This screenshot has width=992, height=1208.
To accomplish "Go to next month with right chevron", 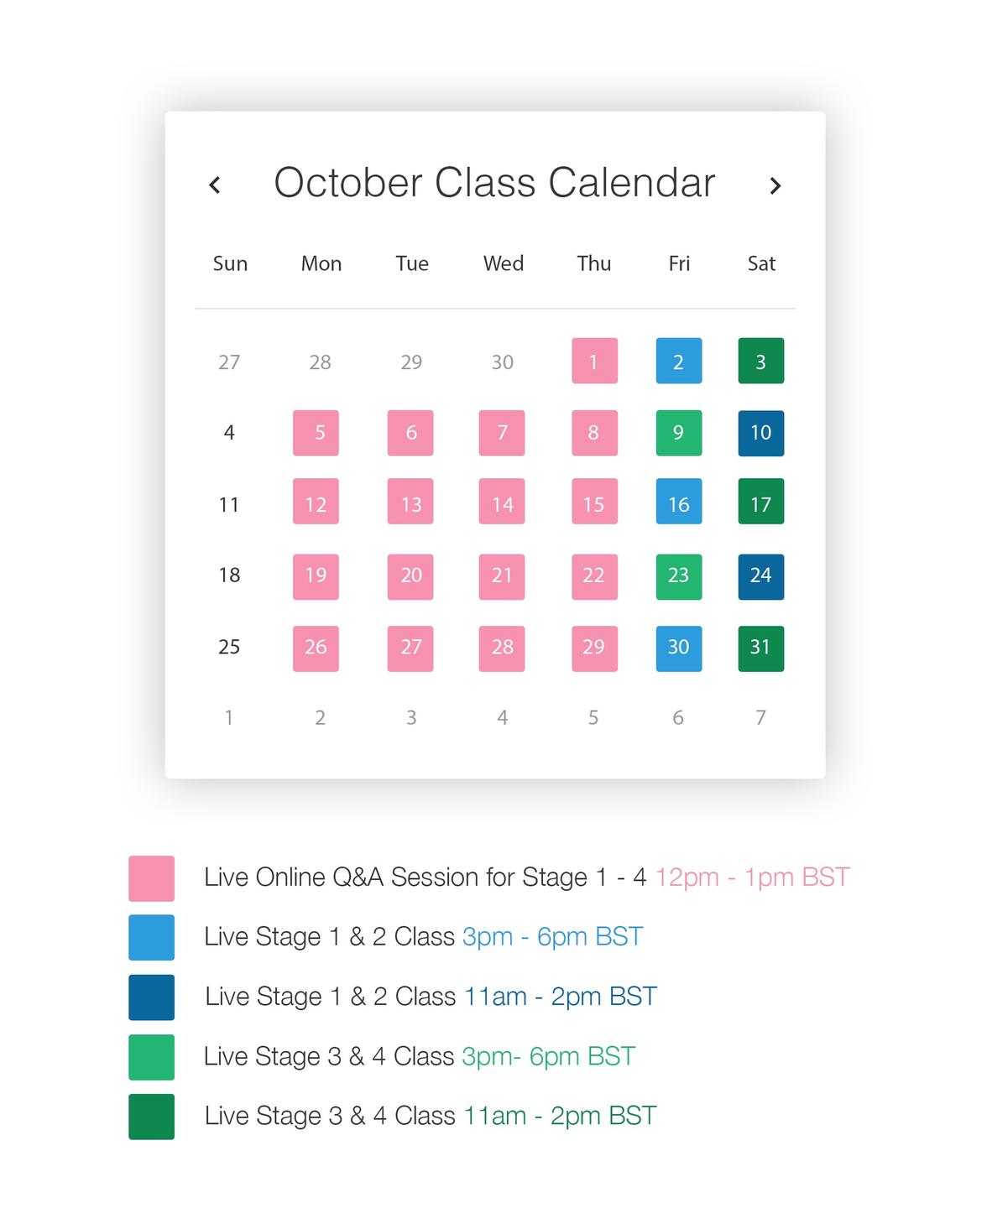I will click(x=775, y=185).
